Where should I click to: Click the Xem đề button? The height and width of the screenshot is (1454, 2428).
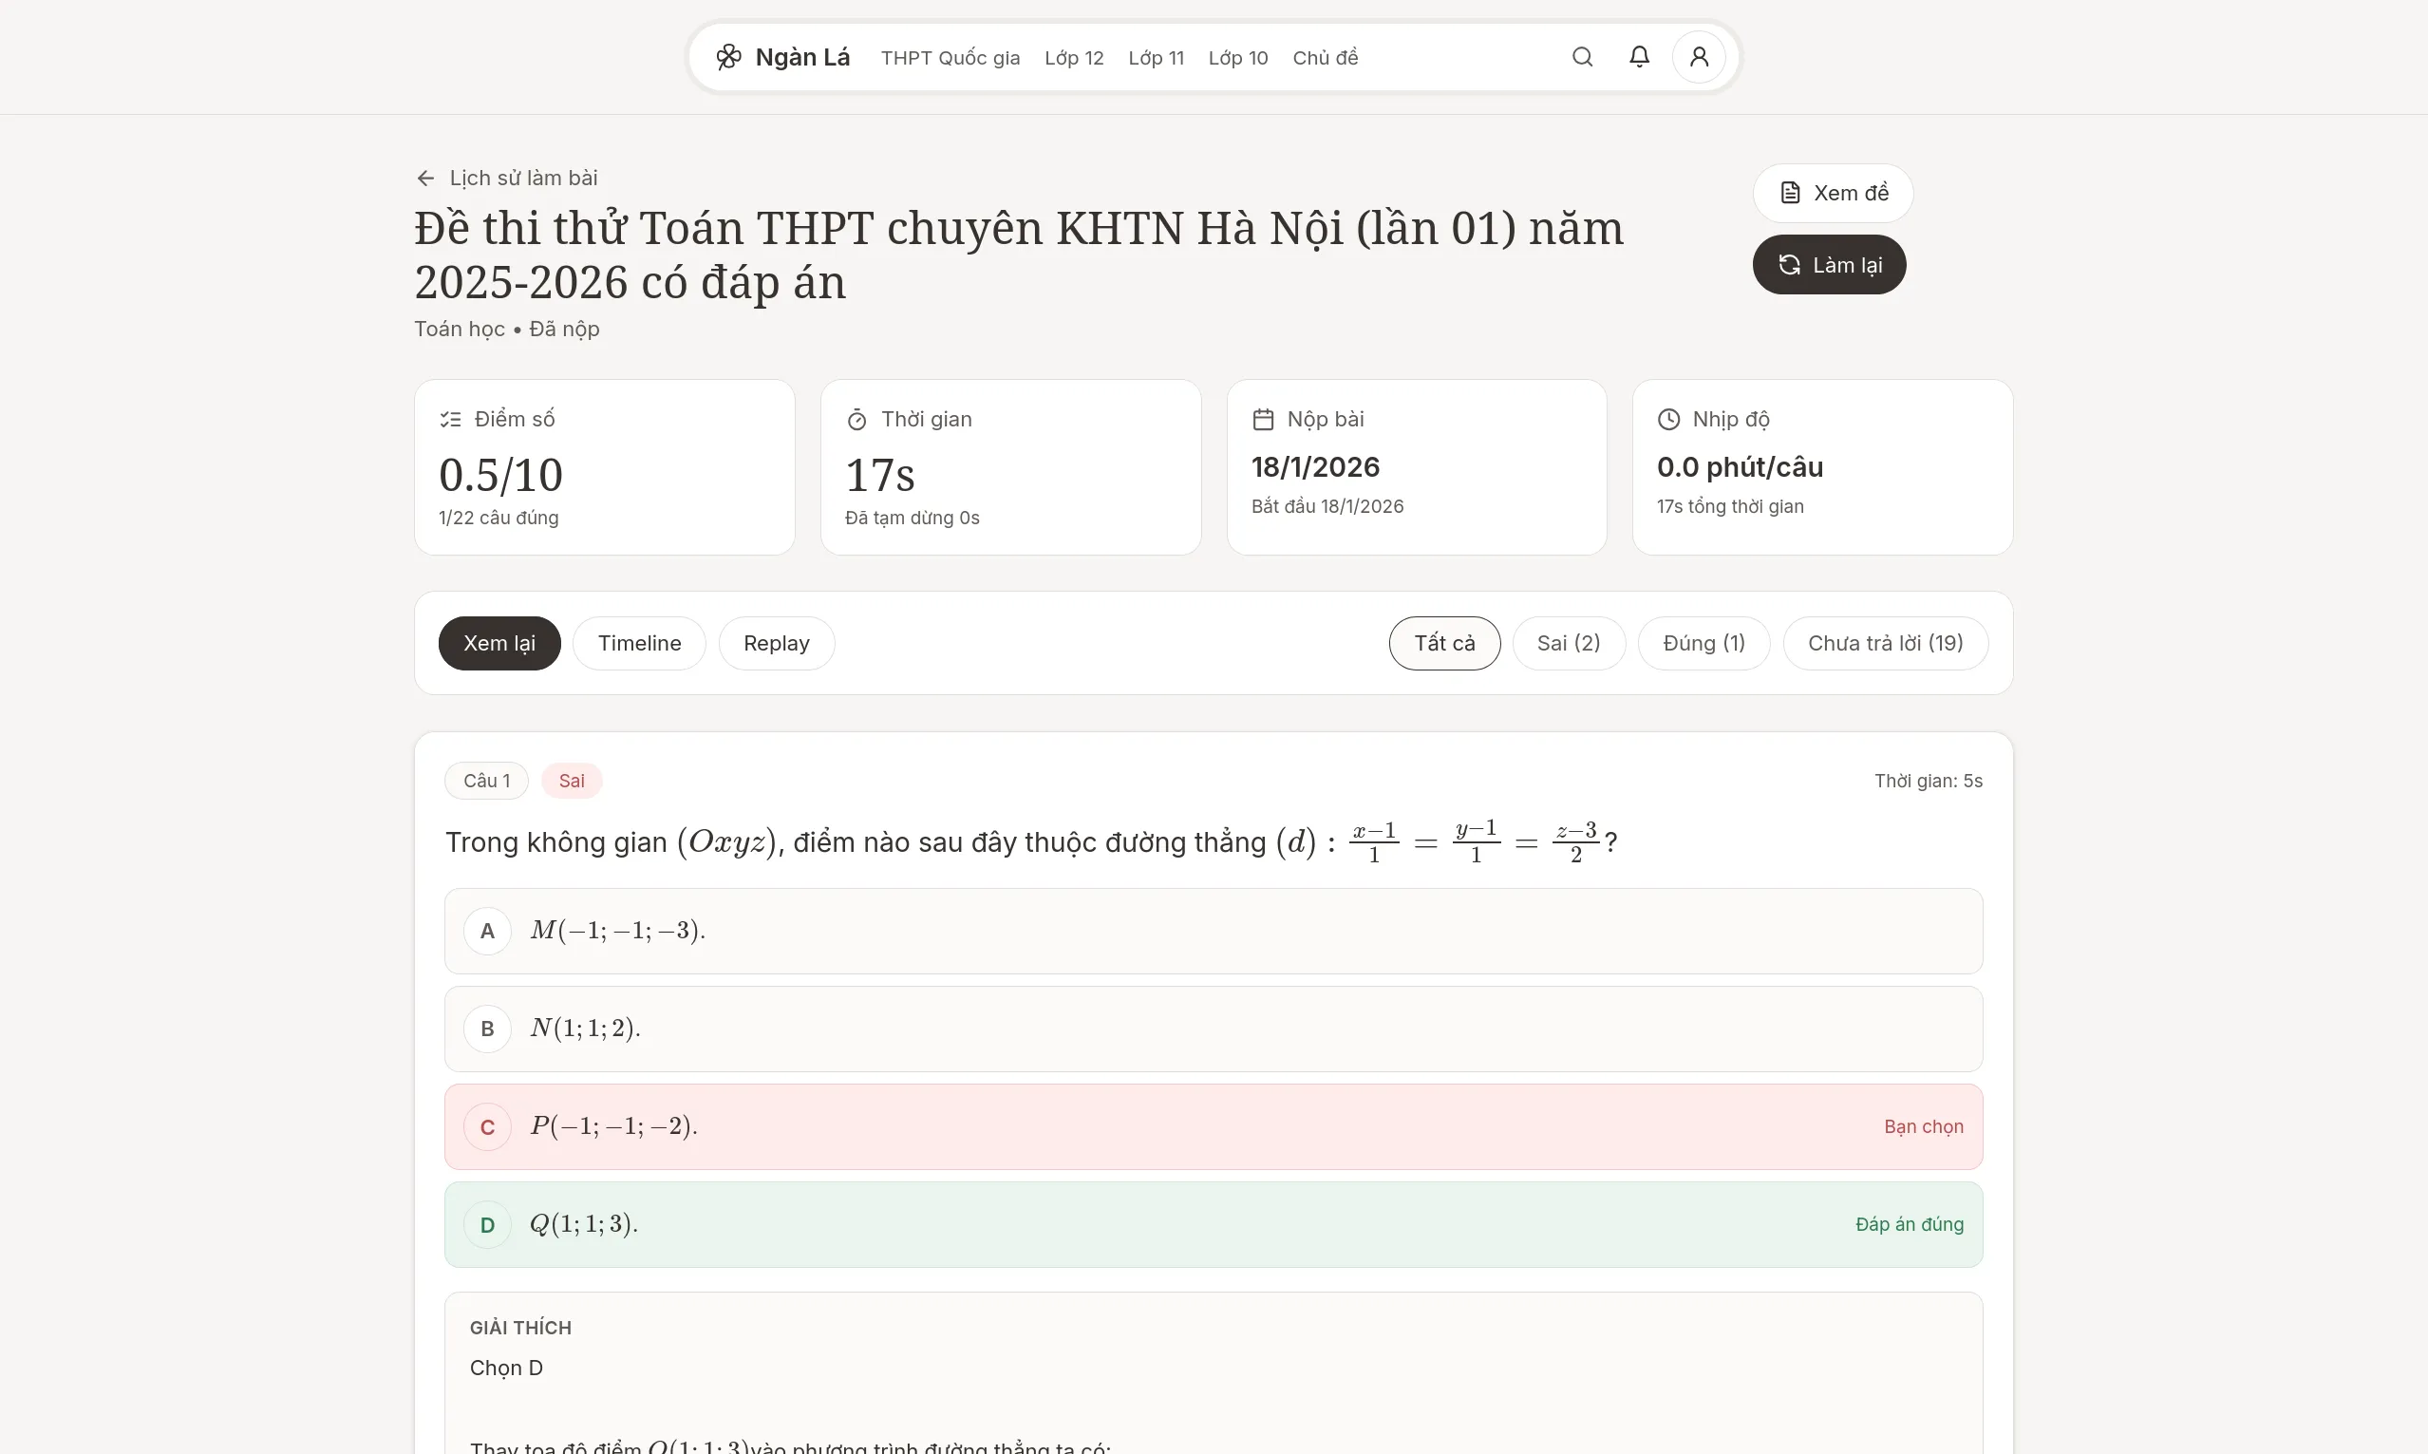click(x=1831, y=192)
